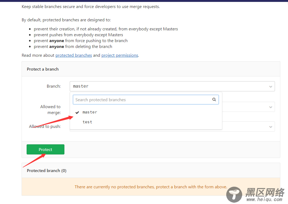
Task: Click the checkmark beside master
Action: pos(77,112)
